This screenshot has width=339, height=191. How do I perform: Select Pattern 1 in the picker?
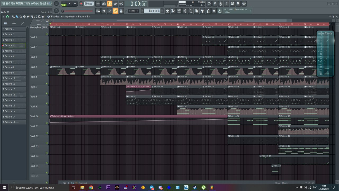14,29
